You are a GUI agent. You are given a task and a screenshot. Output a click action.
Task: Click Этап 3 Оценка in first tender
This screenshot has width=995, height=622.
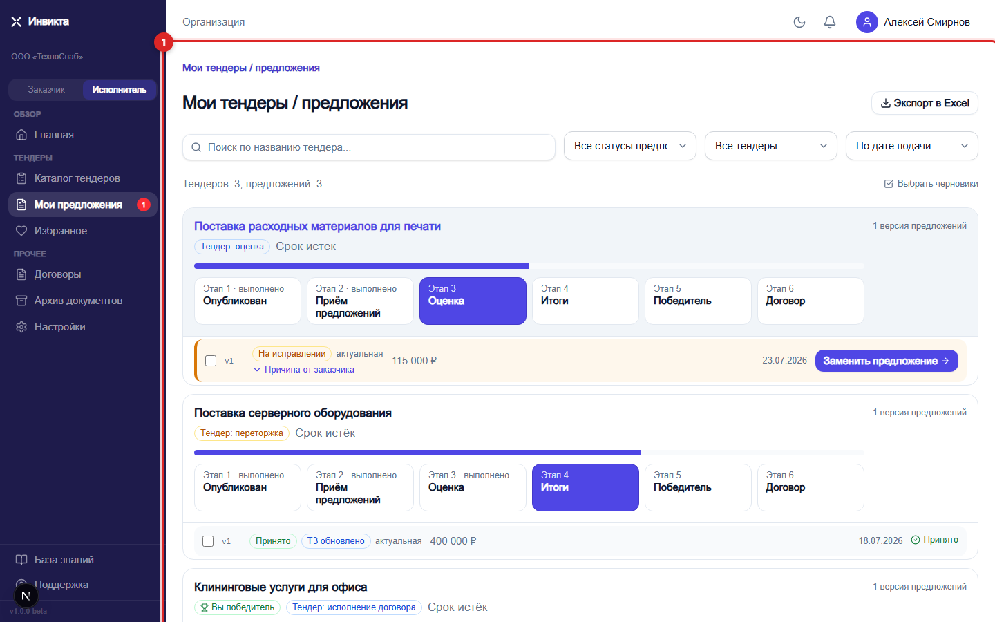[x=473, y=301]
